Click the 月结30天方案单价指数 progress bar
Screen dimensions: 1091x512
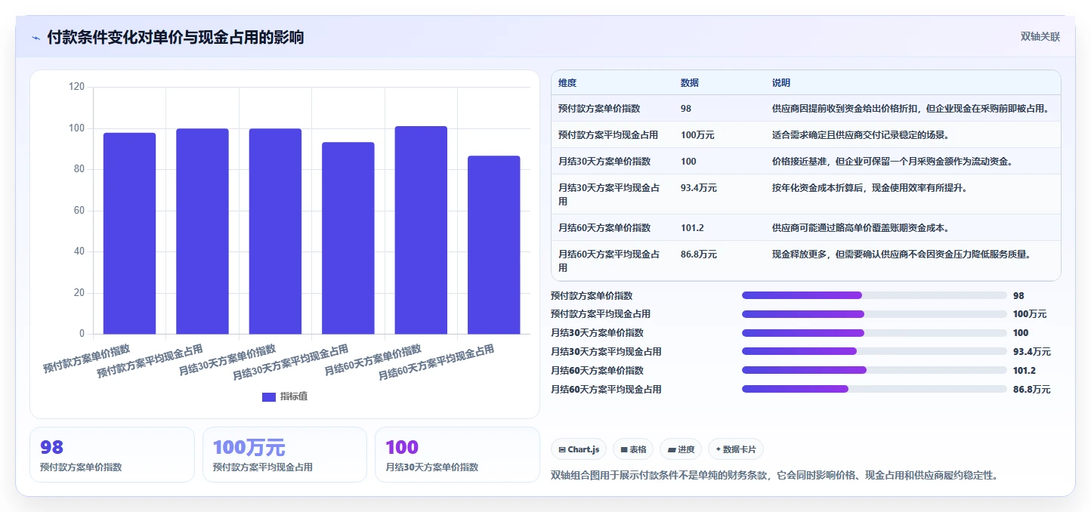tap(874, 333)
